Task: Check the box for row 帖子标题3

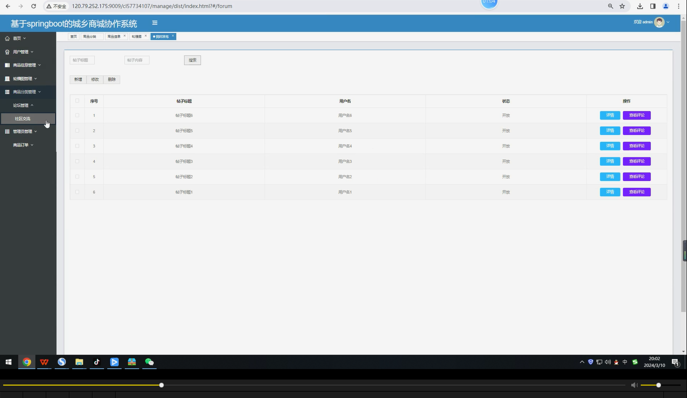Action: (x=77, y=161)
